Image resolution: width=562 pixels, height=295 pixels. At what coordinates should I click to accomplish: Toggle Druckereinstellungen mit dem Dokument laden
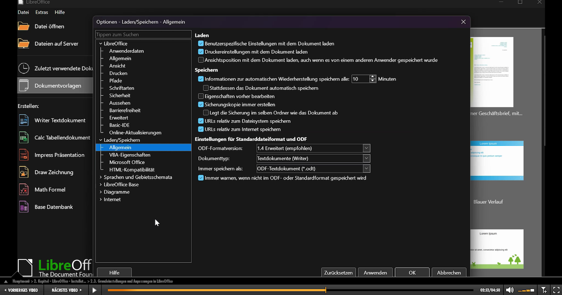tap(201, 52)
